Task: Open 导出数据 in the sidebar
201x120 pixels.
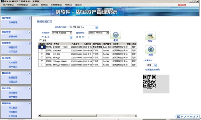Action: click(13, 112)
